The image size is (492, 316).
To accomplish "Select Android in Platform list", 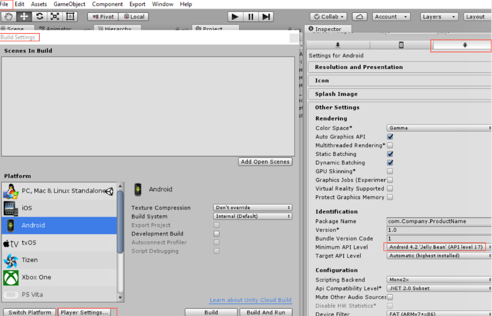I will tap(59, 225).
